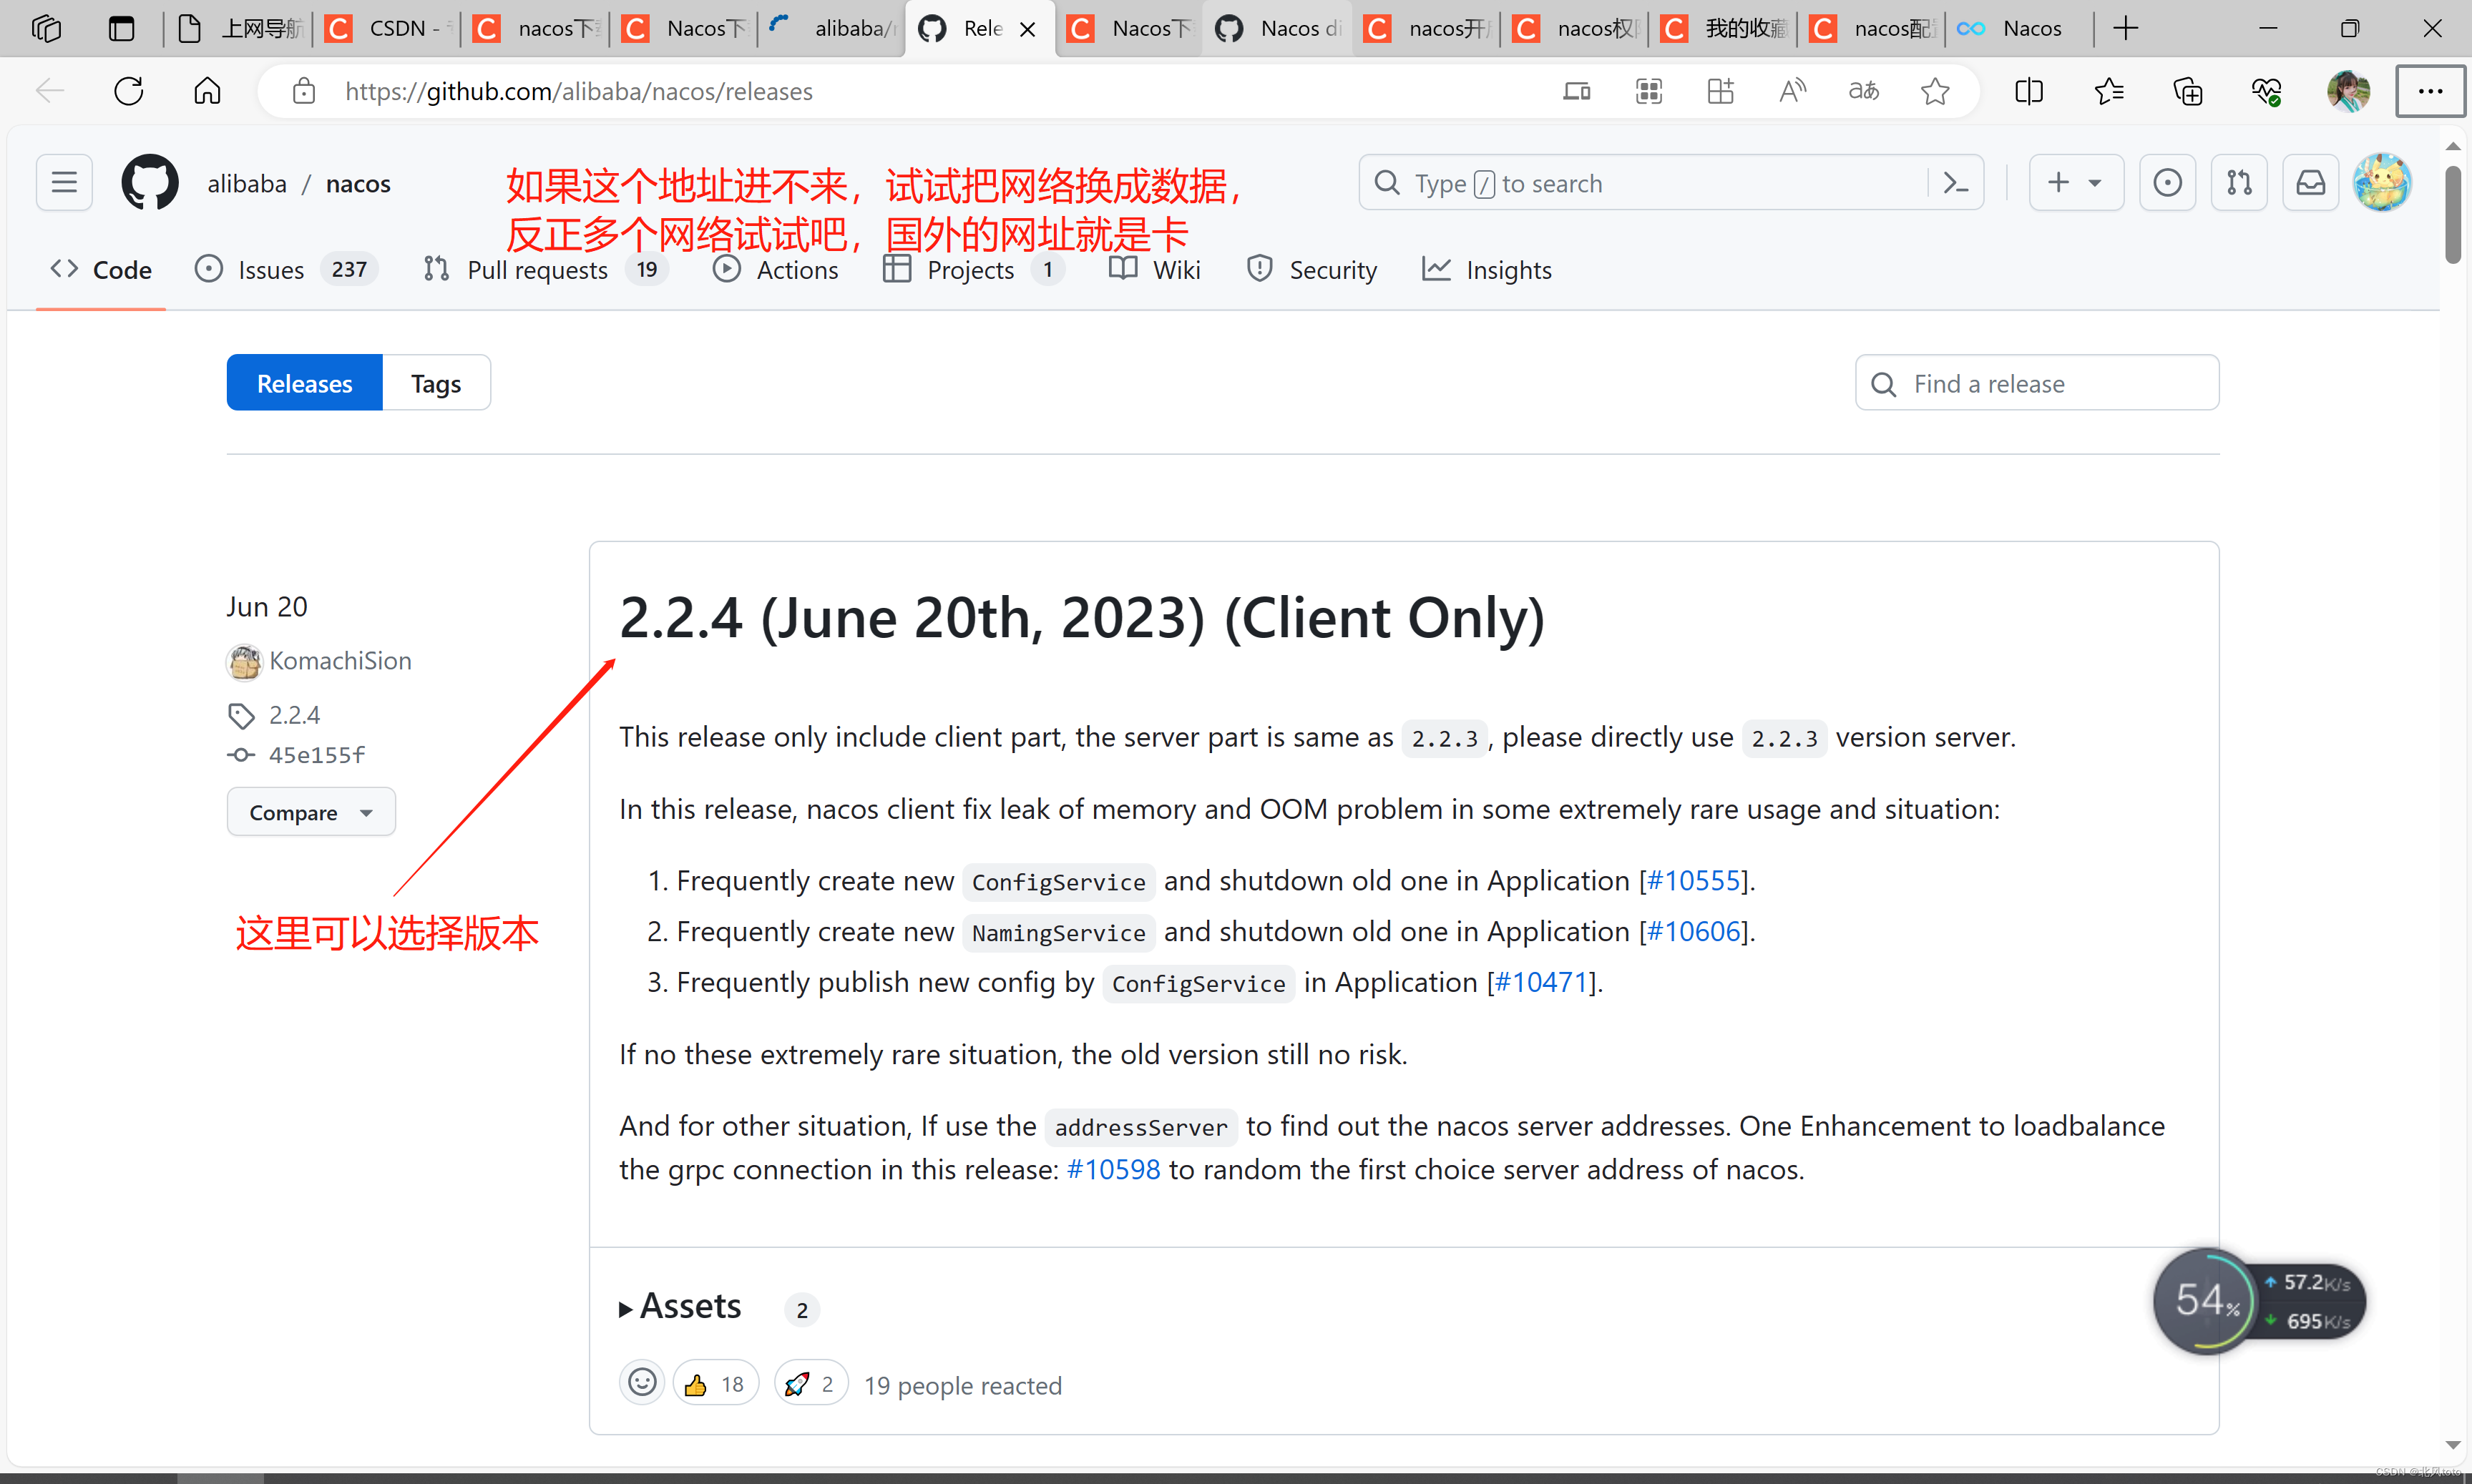This screenshot has height=1484, width=2472.
Task: Select the Releases button
Action: coord(304,383)
